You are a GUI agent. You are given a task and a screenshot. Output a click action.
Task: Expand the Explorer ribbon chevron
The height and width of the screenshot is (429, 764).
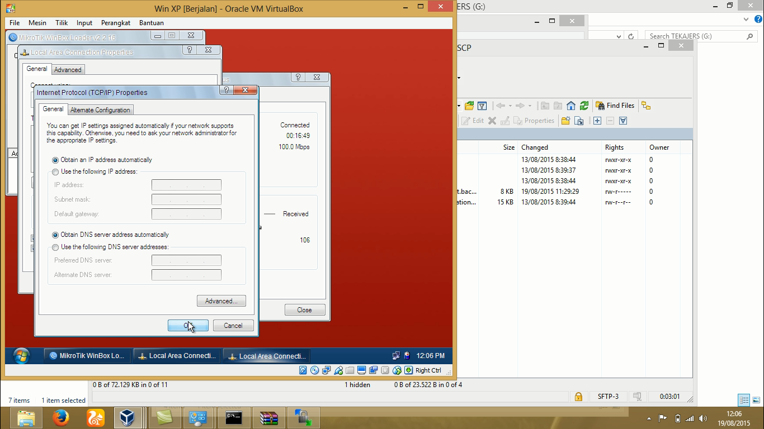[x=746, y=20]
